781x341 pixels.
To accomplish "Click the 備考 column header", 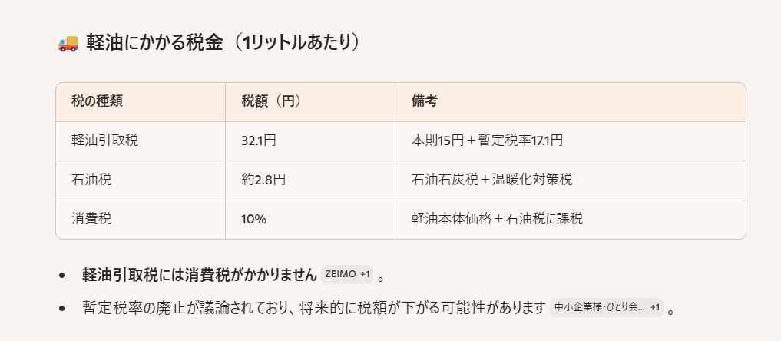I will (425, 101).
